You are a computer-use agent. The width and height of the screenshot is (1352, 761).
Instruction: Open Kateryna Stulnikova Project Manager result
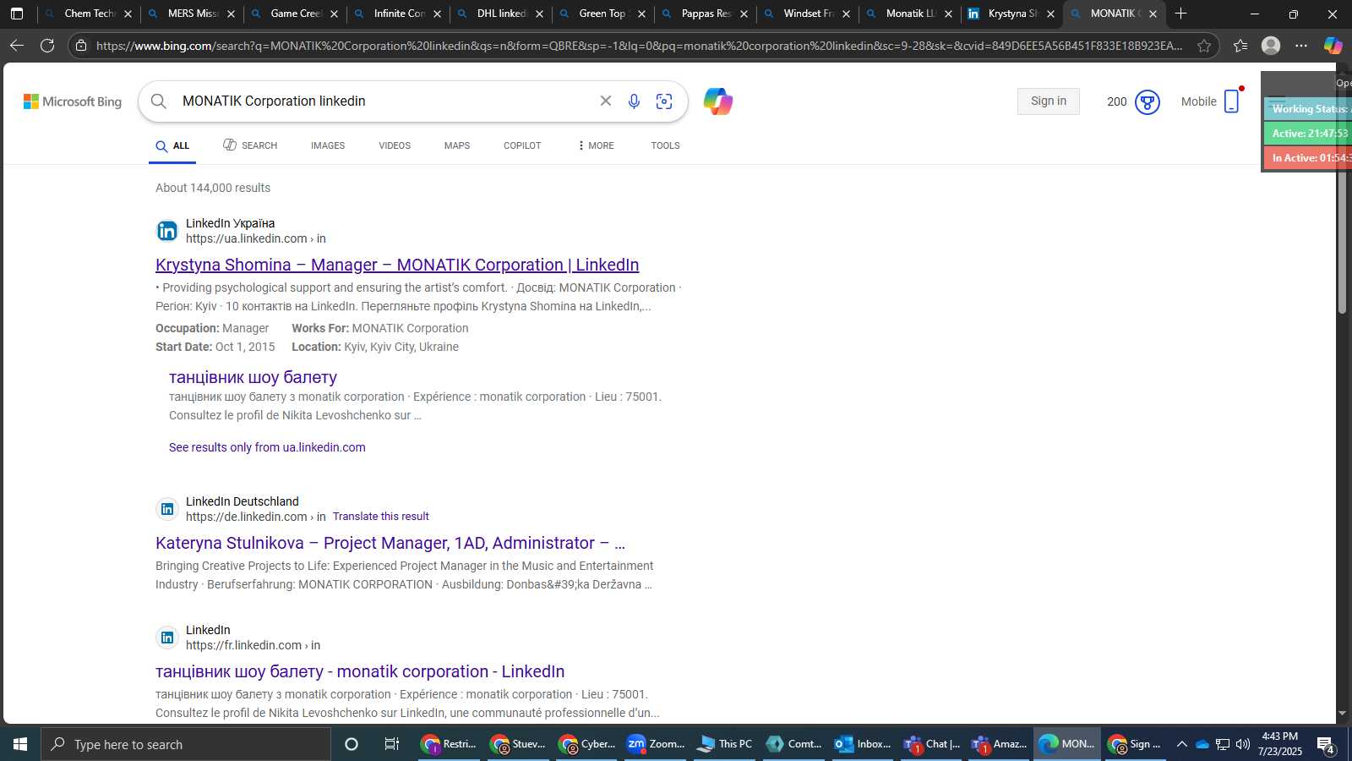coord(390,543)
